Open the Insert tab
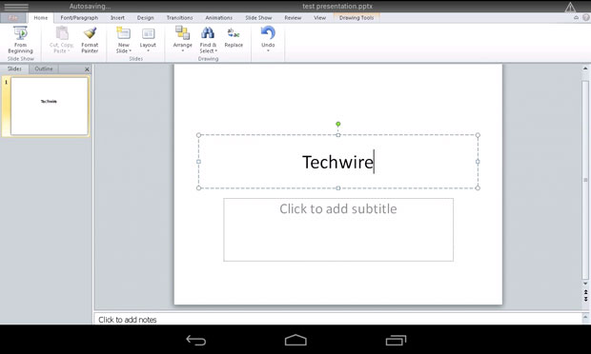 click(x=117, y=18)
